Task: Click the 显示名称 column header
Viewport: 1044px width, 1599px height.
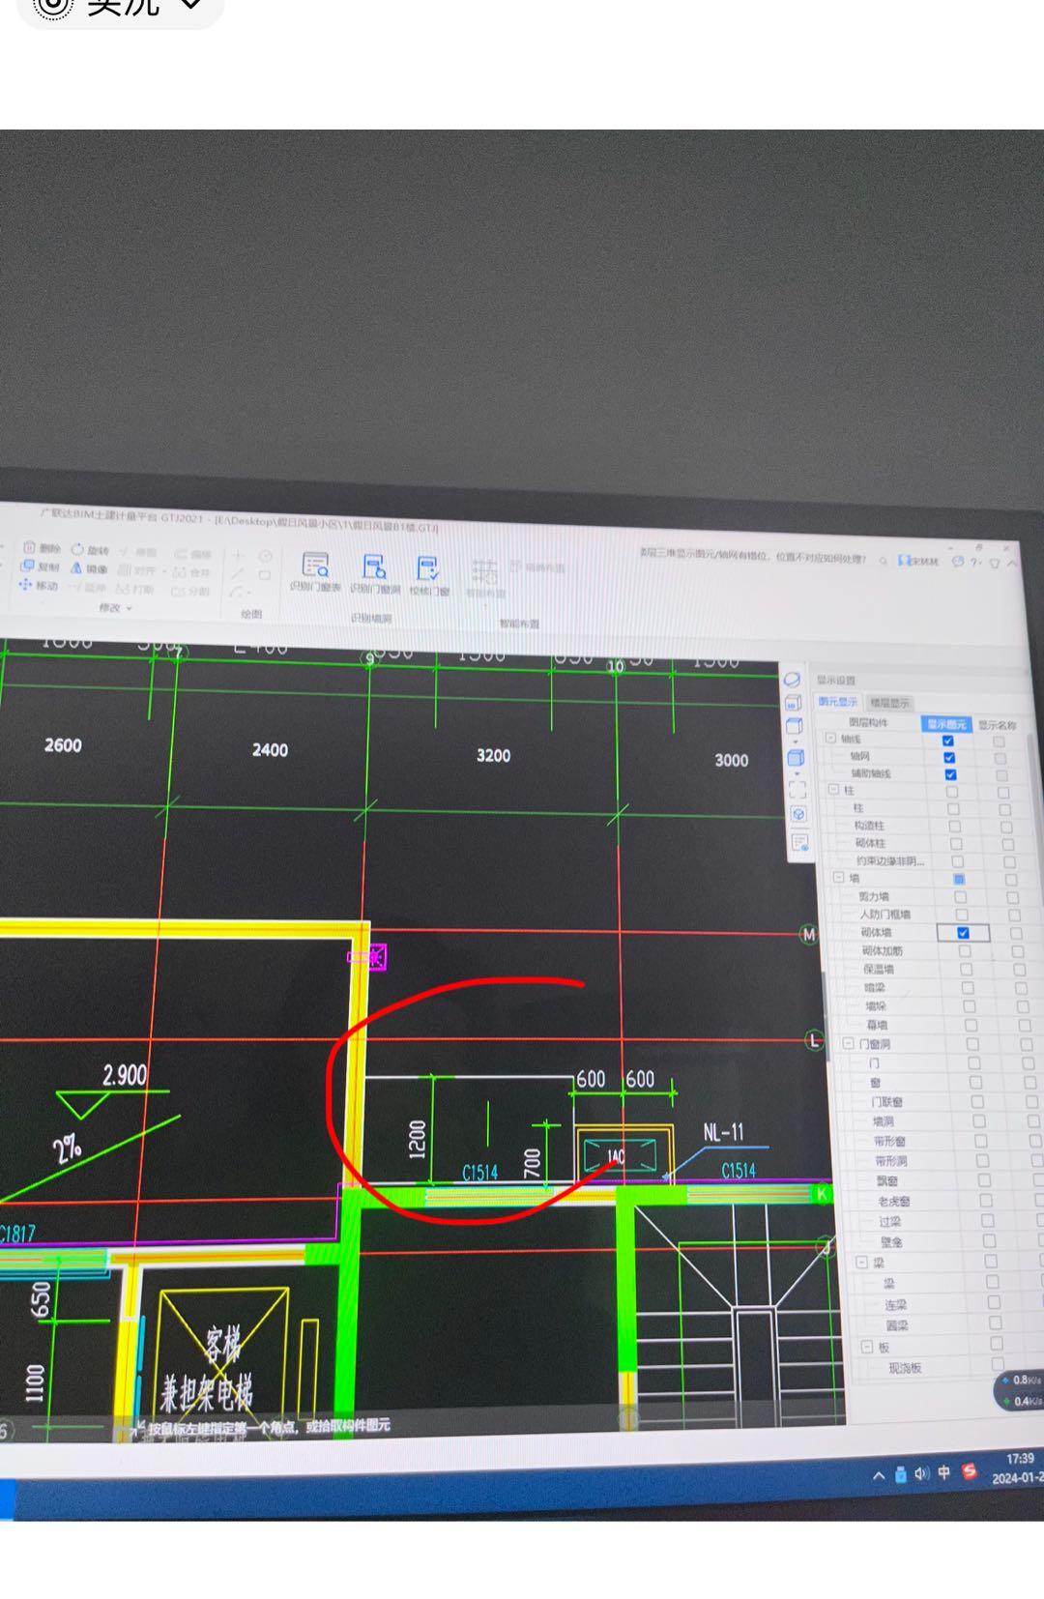Action: [997, 725]
